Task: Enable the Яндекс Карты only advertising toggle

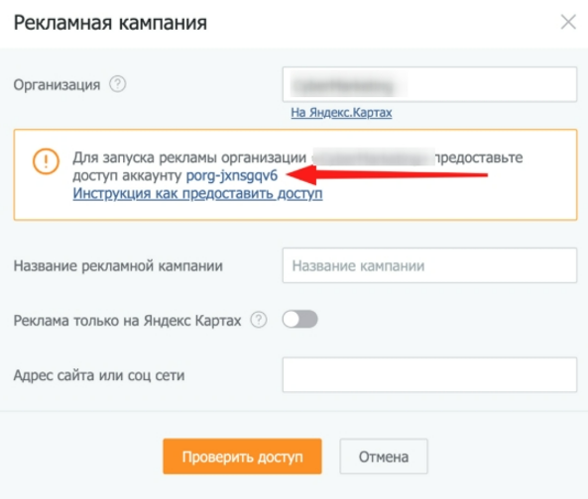Action: (299, 320)
